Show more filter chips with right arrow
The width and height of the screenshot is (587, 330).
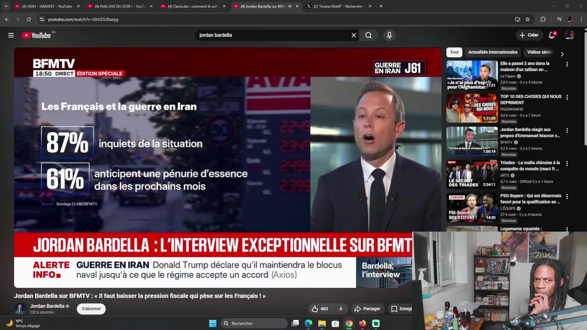(x=562, y=54)
